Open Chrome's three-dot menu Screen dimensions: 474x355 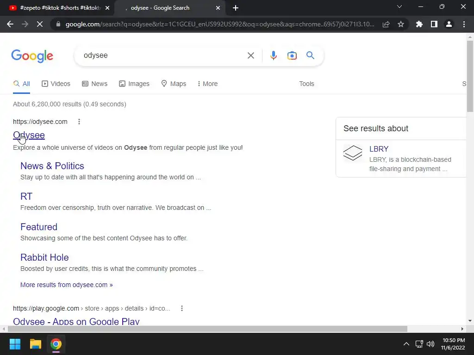464,24
